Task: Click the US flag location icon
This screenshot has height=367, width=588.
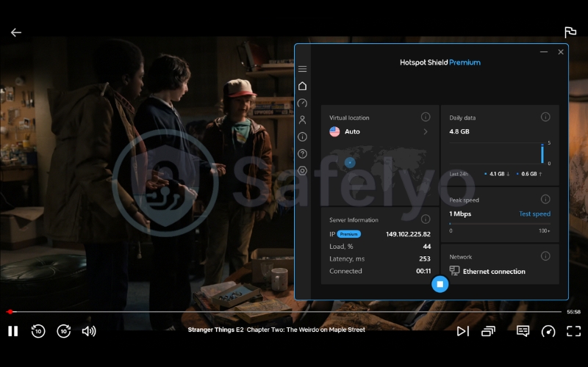Action: 334,131
